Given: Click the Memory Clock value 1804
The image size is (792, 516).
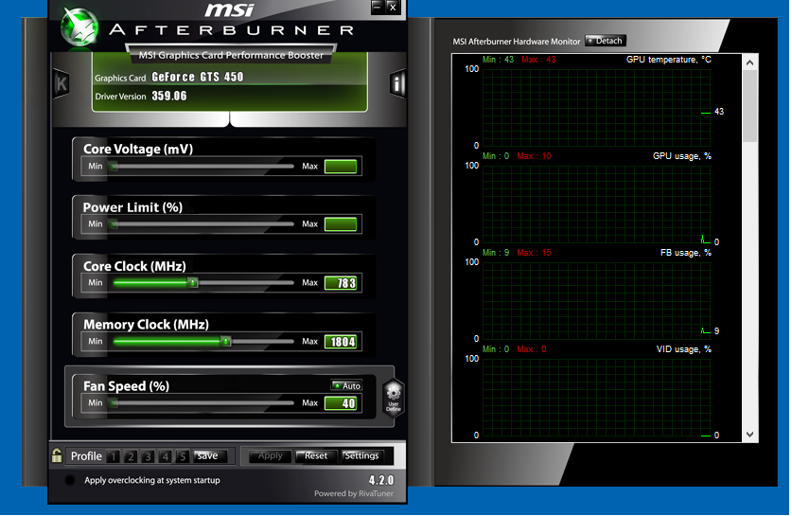Looking at the screenshot, I should (x=341, y=342).
